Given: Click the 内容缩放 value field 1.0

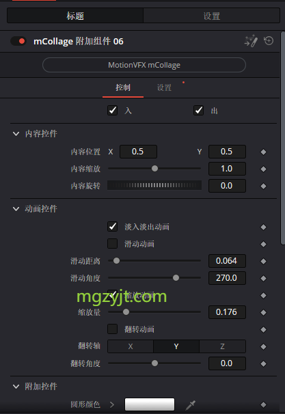Looking at the screenshot, I should (x=227, y=169).
